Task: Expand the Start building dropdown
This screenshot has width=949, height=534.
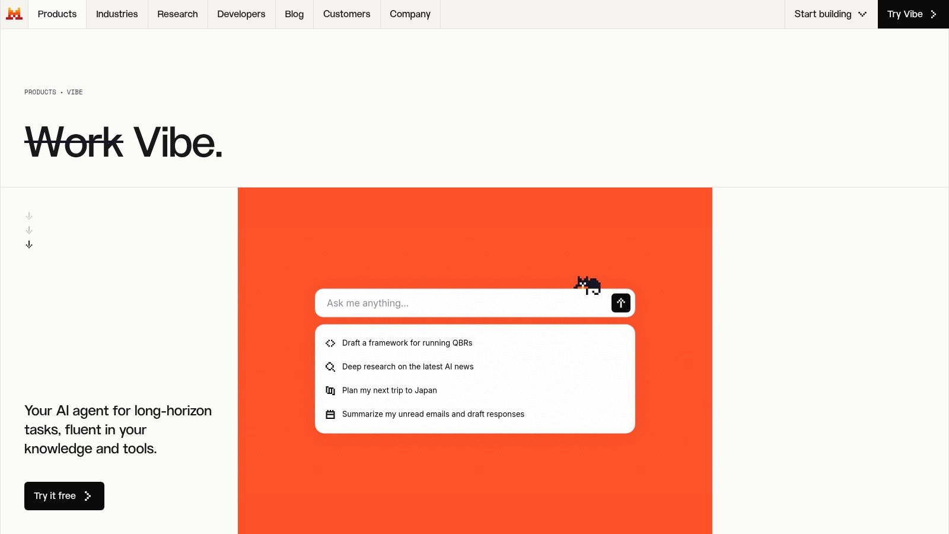Action: 830,14
